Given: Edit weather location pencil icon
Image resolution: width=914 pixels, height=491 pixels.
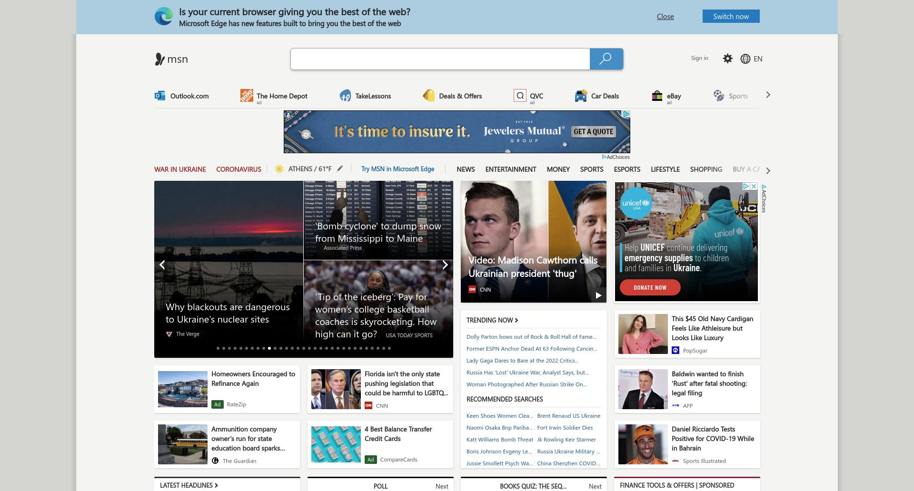Looking at the screenshot, I should (x=340, y=168).
